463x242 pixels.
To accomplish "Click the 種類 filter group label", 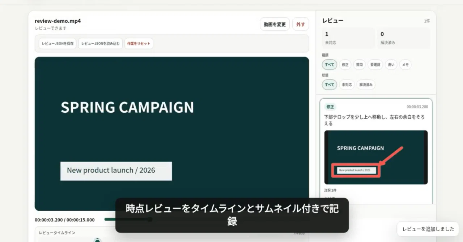I will click(325, 55).
